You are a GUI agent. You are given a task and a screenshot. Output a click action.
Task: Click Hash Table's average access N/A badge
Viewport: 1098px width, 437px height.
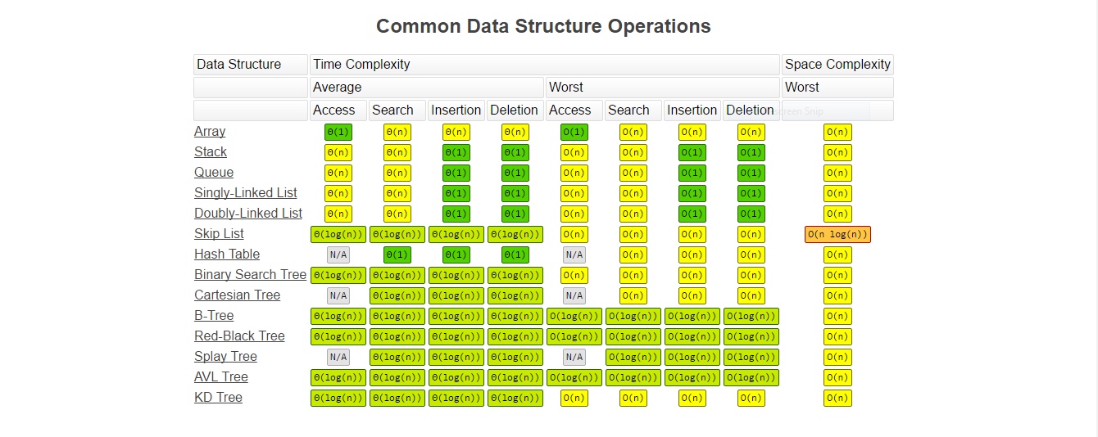pyautogui.click(x=338, y=255)
